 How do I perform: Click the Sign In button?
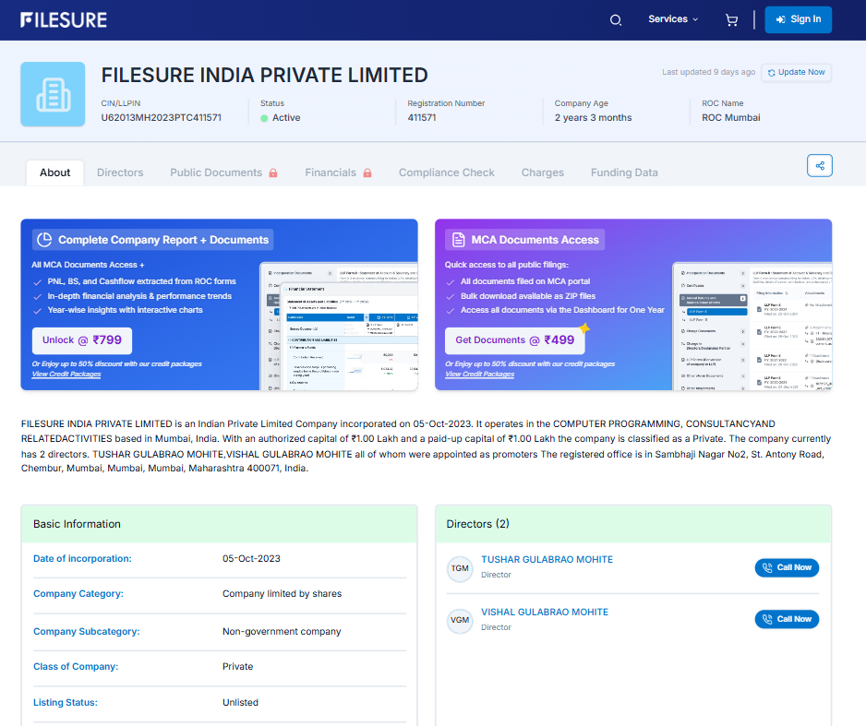tap(798, 19)
